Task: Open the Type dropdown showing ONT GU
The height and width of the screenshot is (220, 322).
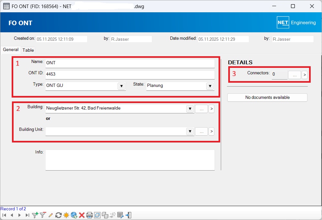Action: (121, 86)
